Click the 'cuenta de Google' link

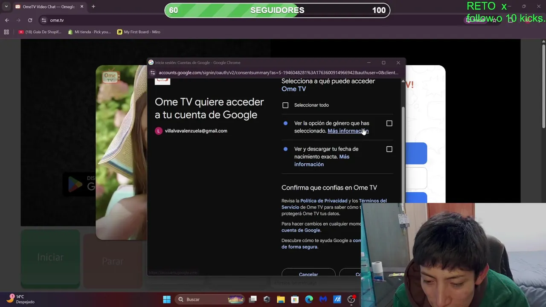[x=301, y=230]
